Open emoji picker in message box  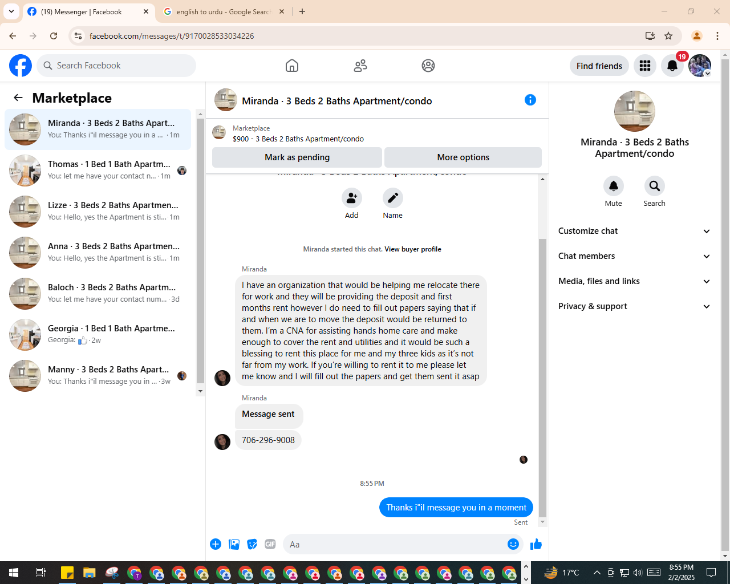(x=513, y=544)
